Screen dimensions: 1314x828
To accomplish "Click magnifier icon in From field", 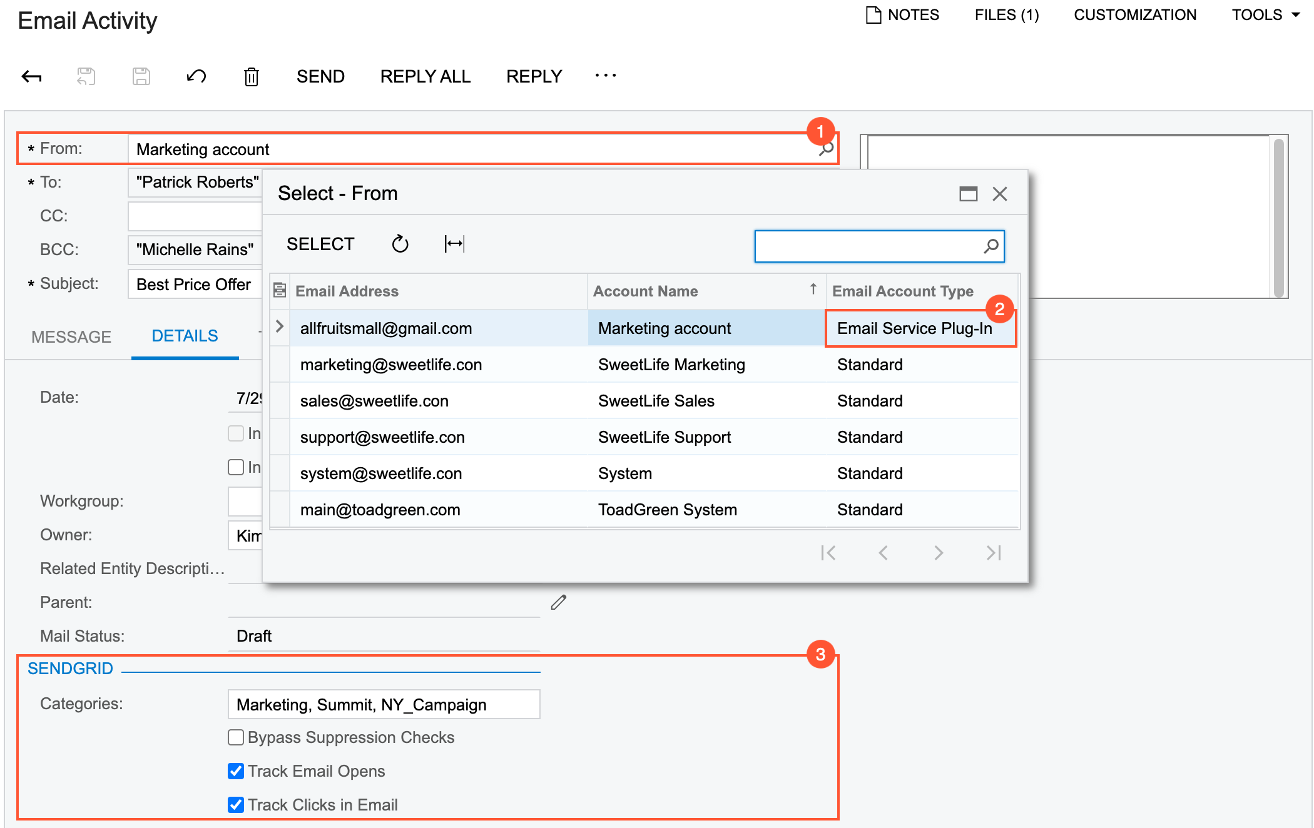I will (x=826, y=149).
